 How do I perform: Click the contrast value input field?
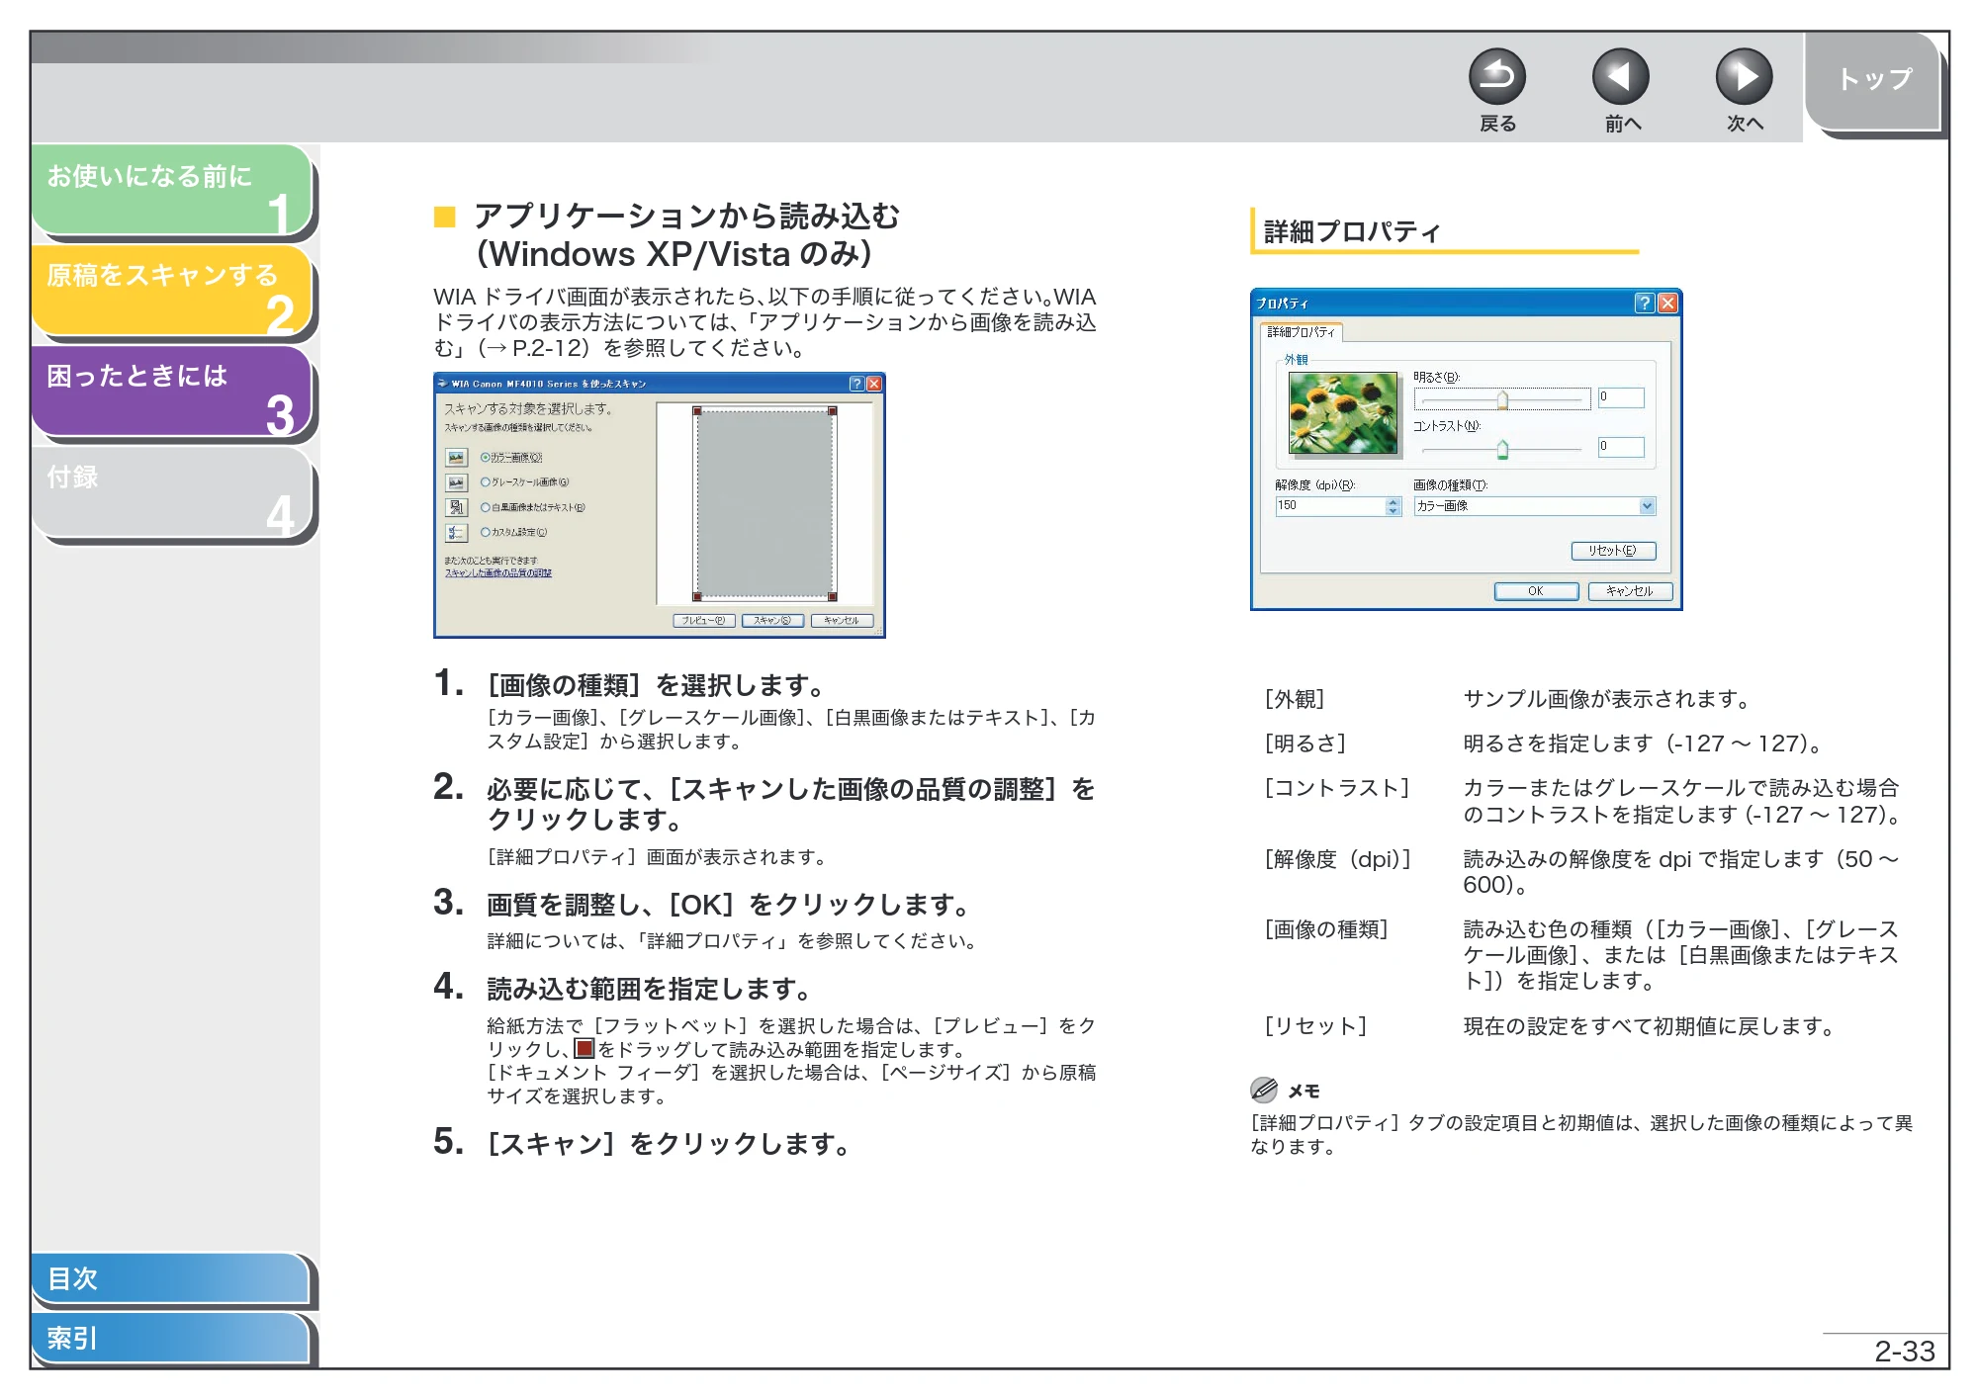pyautogui.click(x=1621, y=447)
